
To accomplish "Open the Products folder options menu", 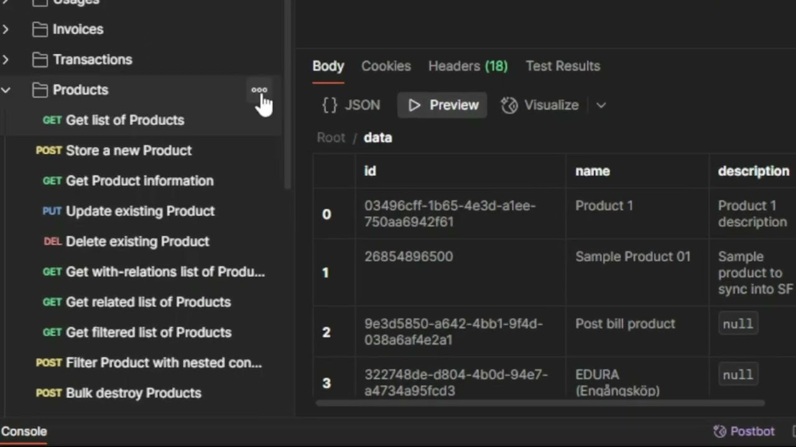I will tap(259, 90).
